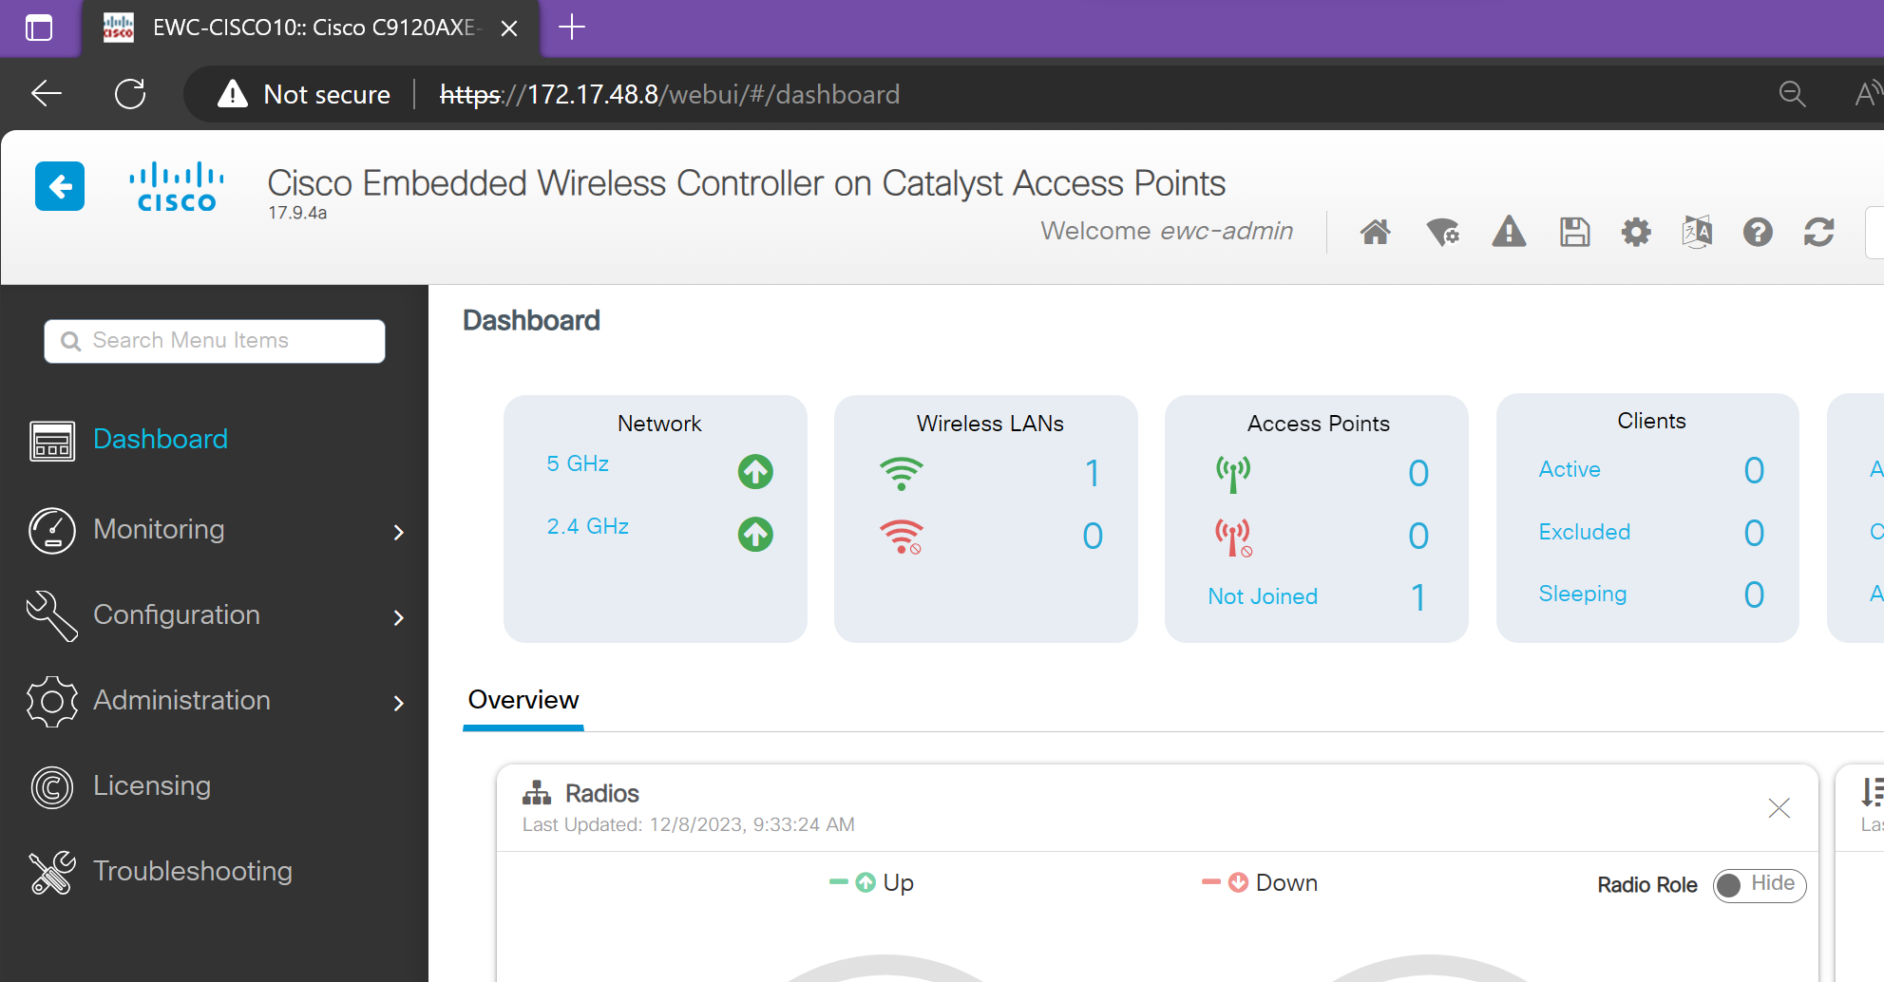Click the browser tab actions icon
The image size is (1884, 982).
(x=39, y=28)
